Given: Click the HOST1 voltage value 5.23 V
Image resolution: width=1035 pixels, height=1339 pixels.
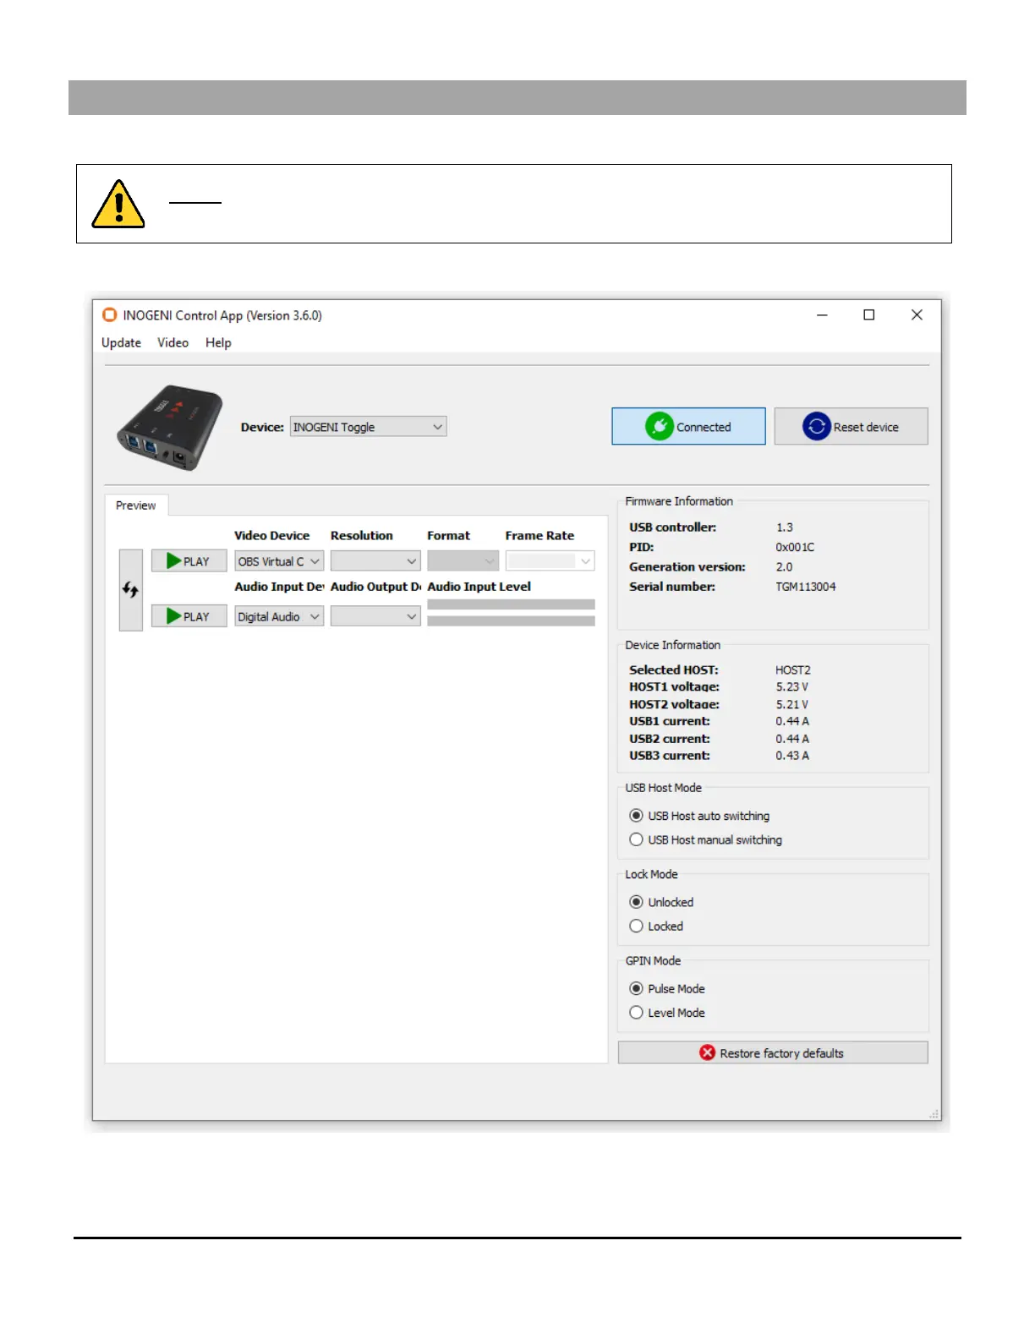Looking at the screenshot, I should (x=792, y=686).
